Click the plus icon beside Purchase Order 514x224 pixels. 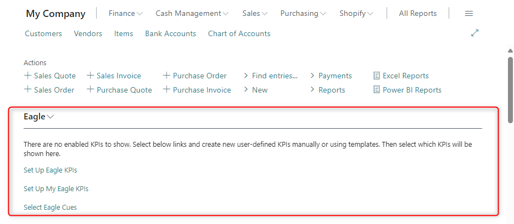(167, 76)
